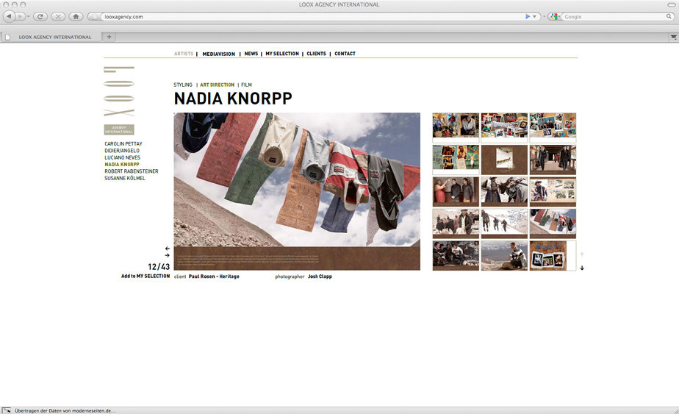Image resolution: width=679 pixels, height=414 pixels.
Task: Switch to the STYLING category
Action: pyautogui.click(x=183, y=85)
